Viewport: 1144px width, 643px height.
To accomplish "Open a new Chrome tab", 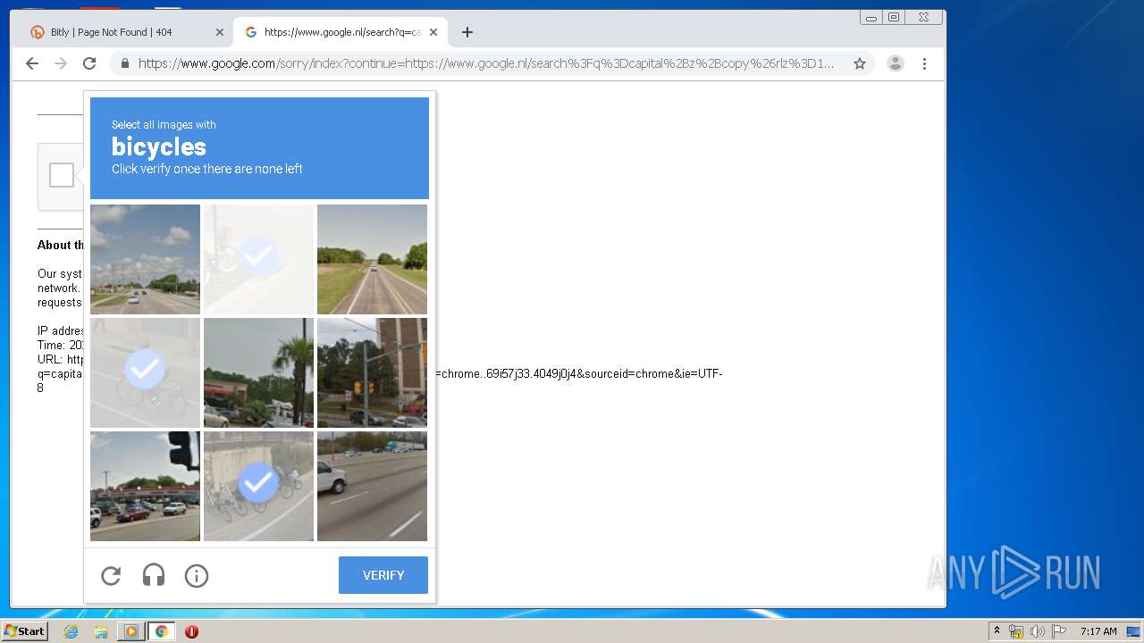I will 467,32.
